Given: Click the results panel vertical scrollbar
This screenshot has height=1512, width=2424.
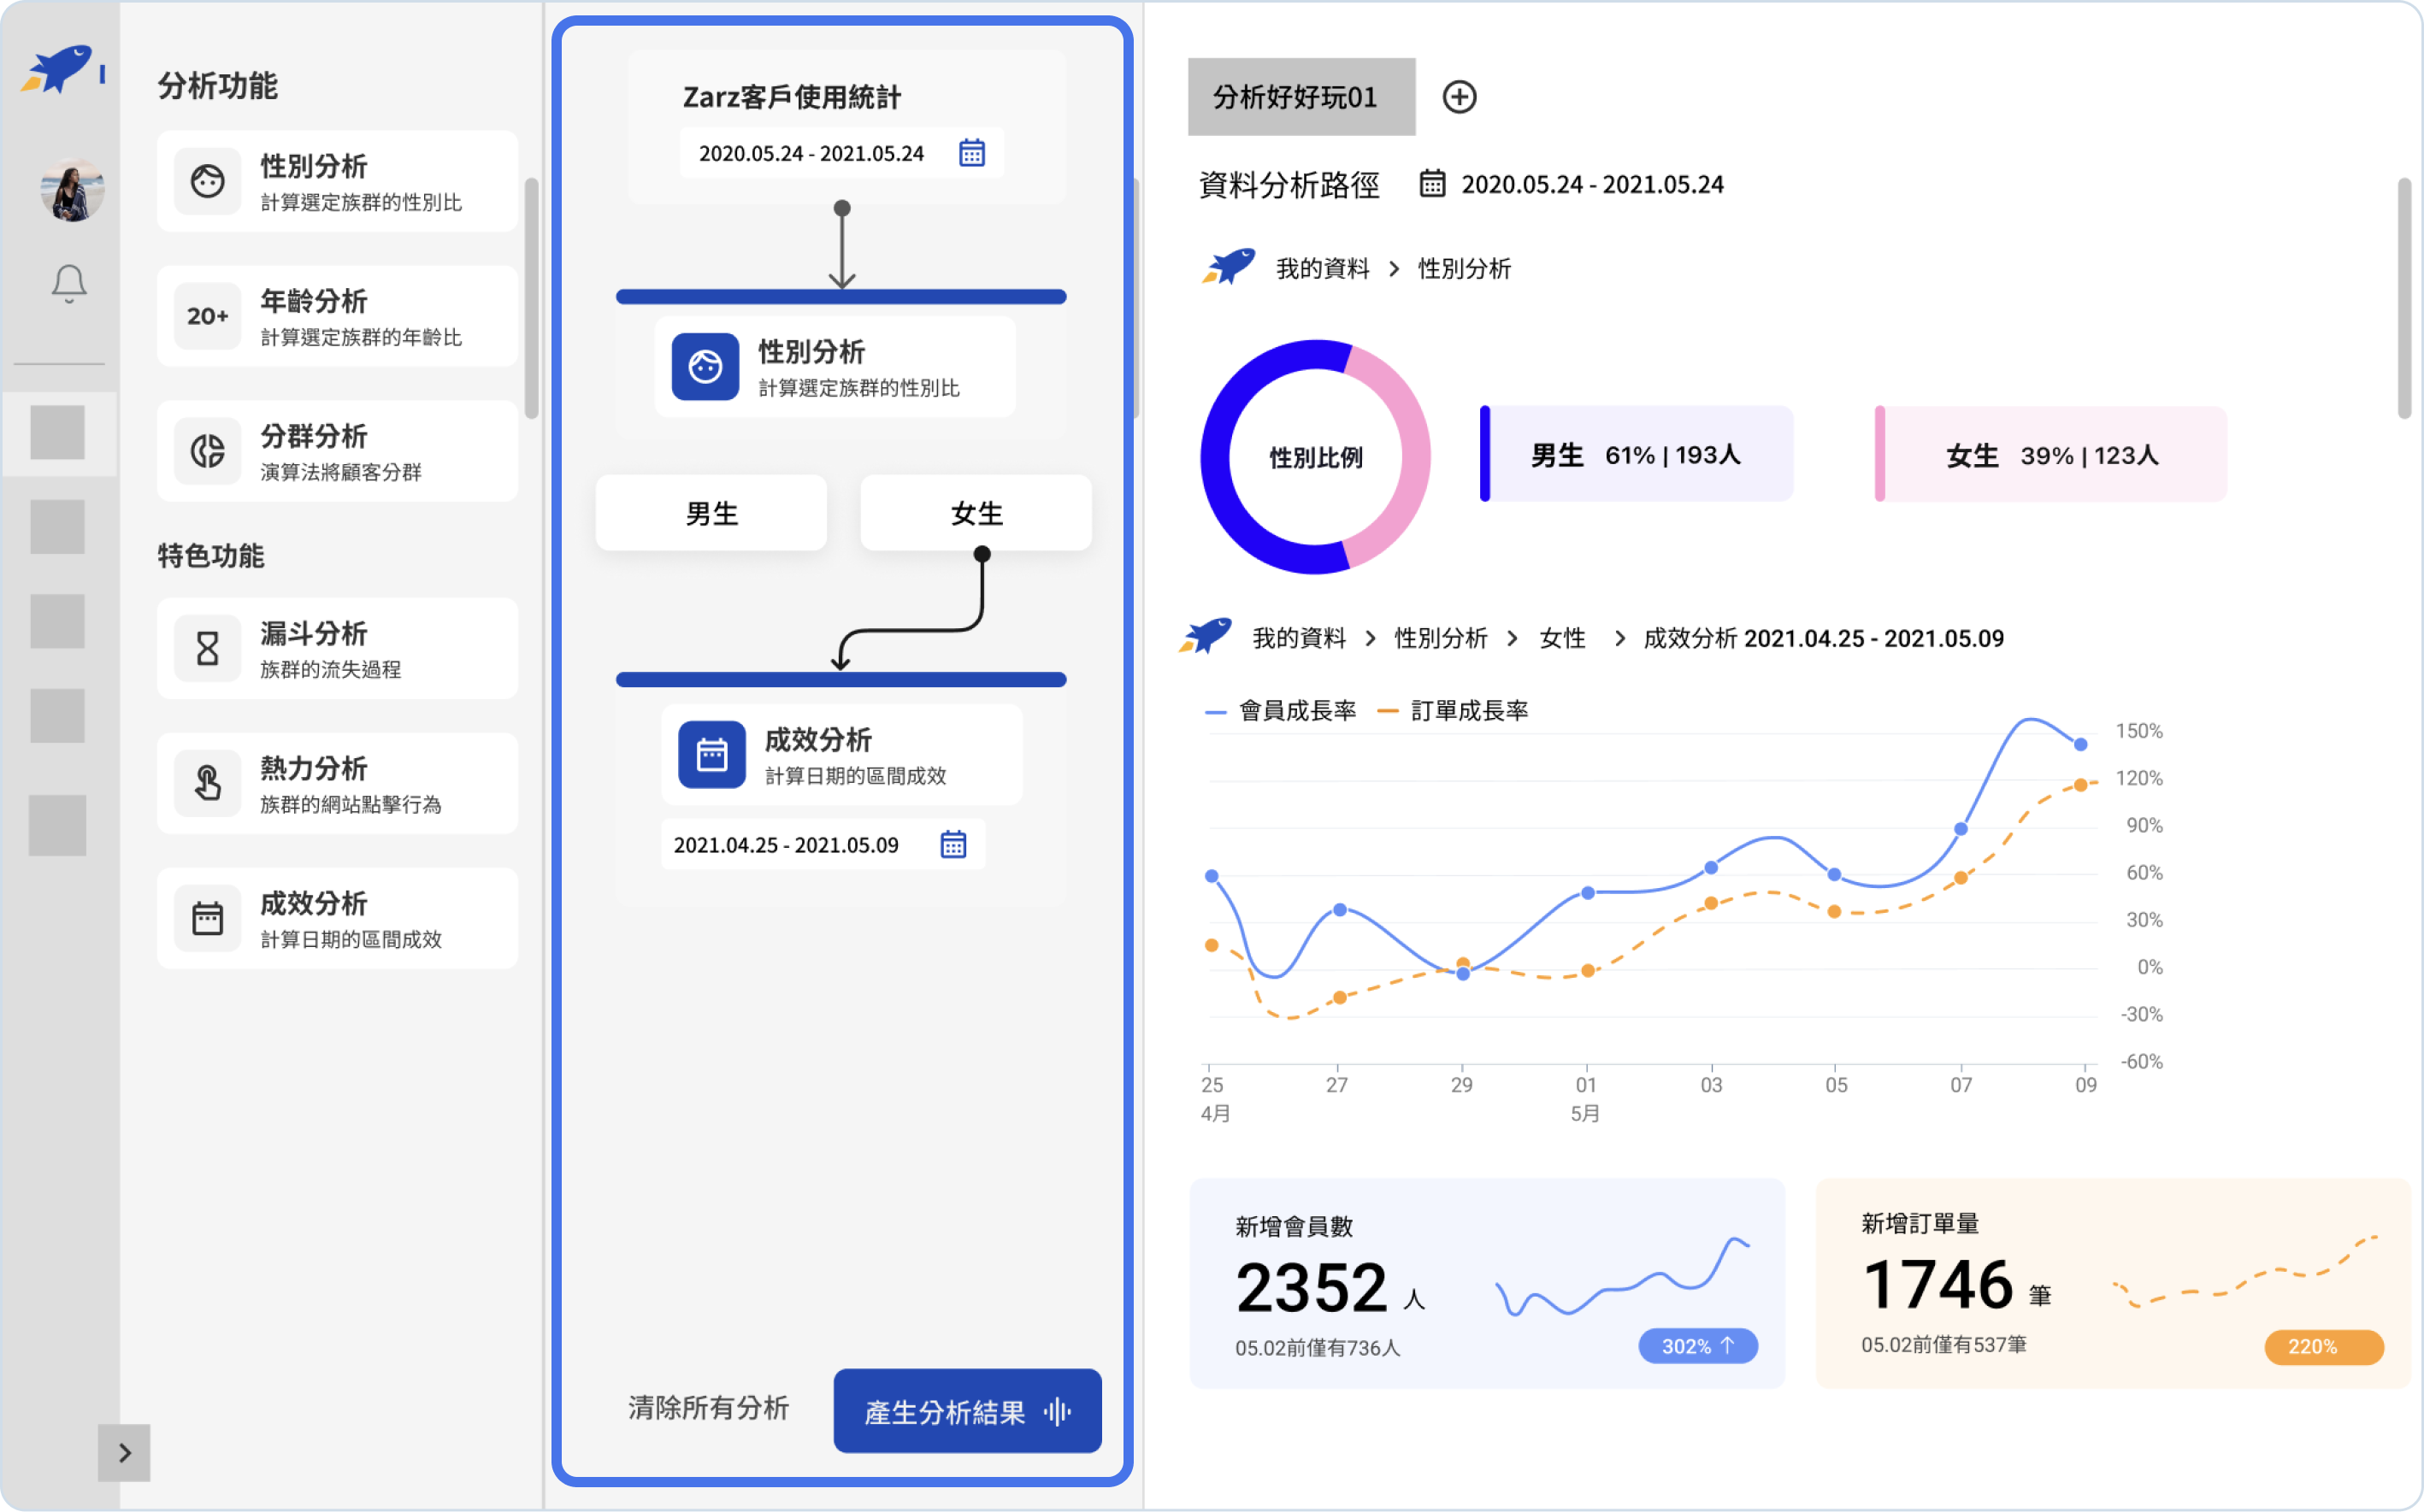Looking at the screenshot, I should [2404, 298].
